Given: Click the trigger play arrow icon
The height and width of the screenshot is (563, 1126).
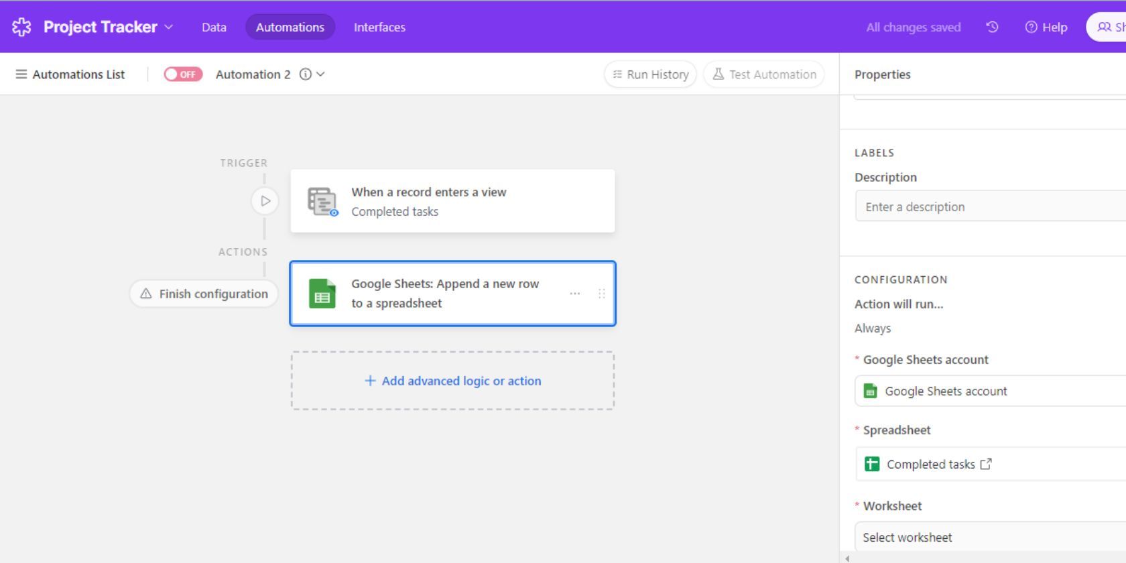Looking at the screenshot, I should click(265, 201).
